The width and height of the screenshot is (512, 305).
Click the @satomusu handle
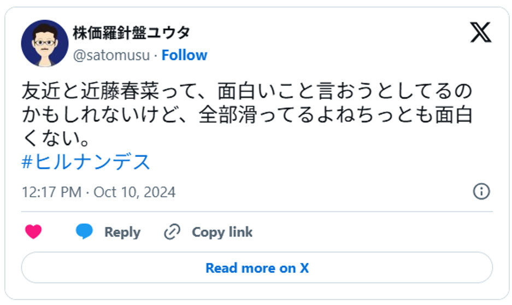coord(111,55)
